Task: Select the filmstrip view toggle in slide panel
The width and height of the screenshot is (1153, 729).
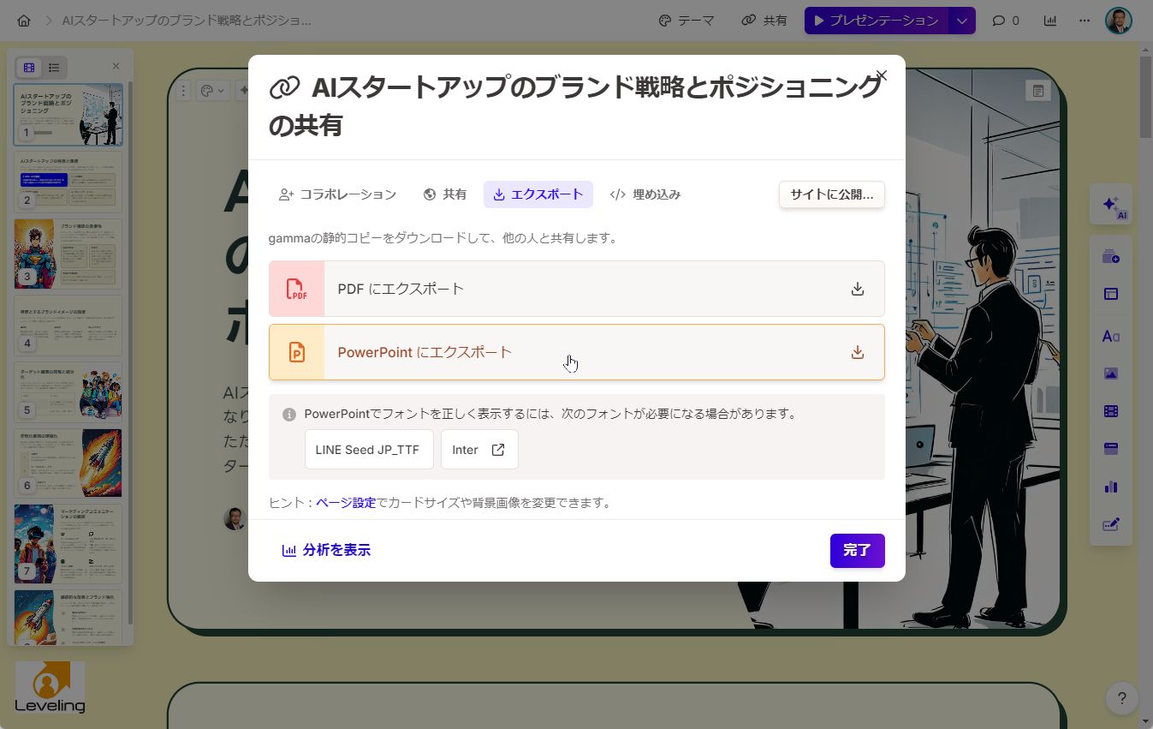Action: coord(29,67)
